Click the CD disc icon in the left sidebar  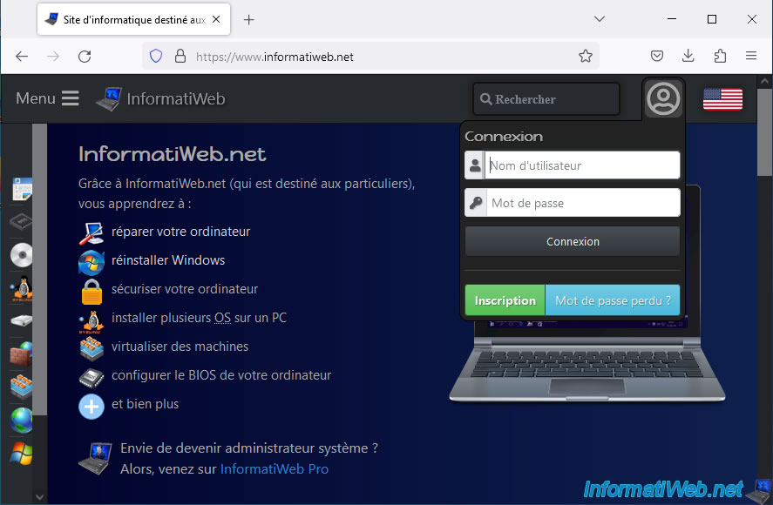click(21, 255)
